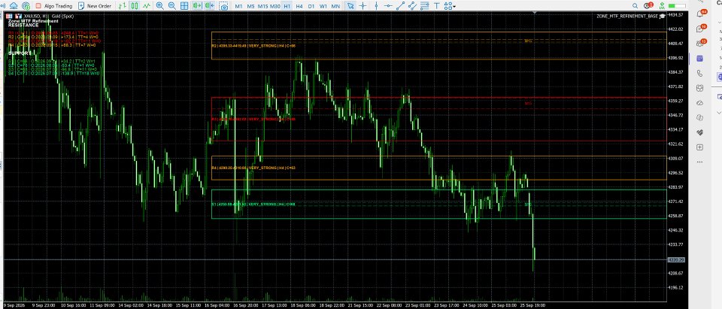The height and width of the screenshot is (309, 722).
Task: Select the H1 timeframe
Action: pyautogui.click(x=287, y=6)
